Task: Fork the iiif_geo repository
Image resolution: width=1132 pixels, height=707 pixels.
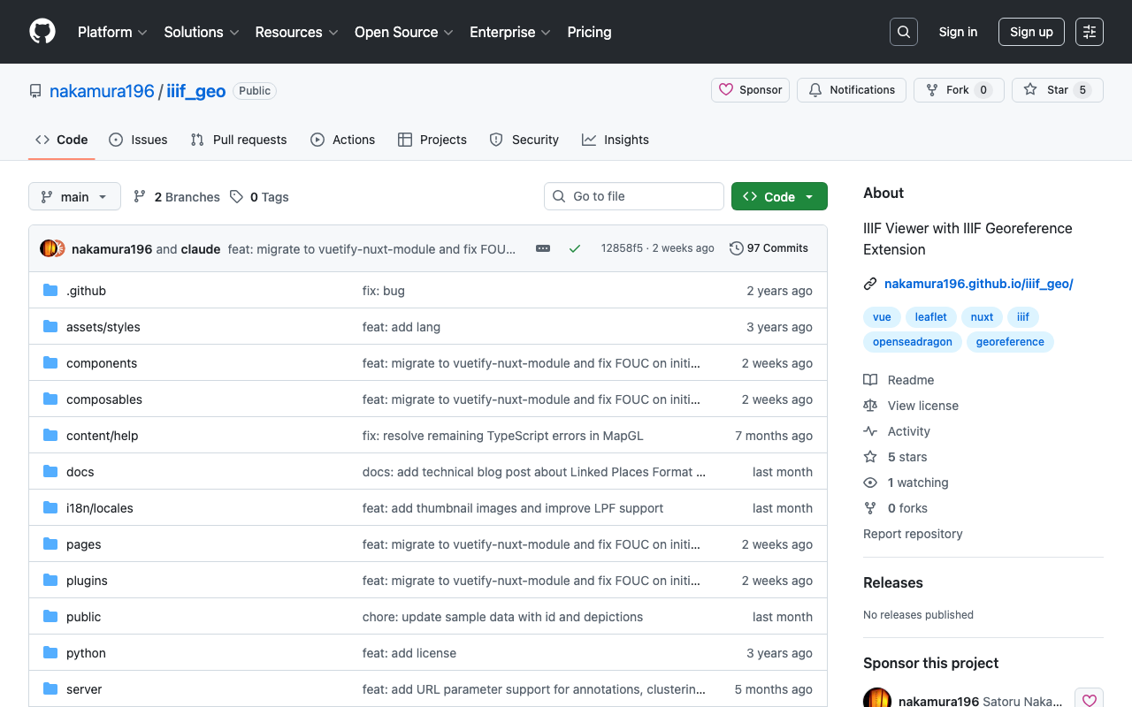Action: point(958,90)
